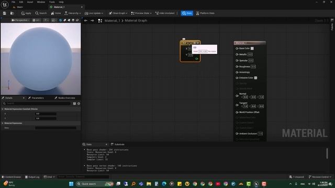This screenshot has width=335, height=188.
Task: Click the G value field in Details
Action: click(46, 119)
